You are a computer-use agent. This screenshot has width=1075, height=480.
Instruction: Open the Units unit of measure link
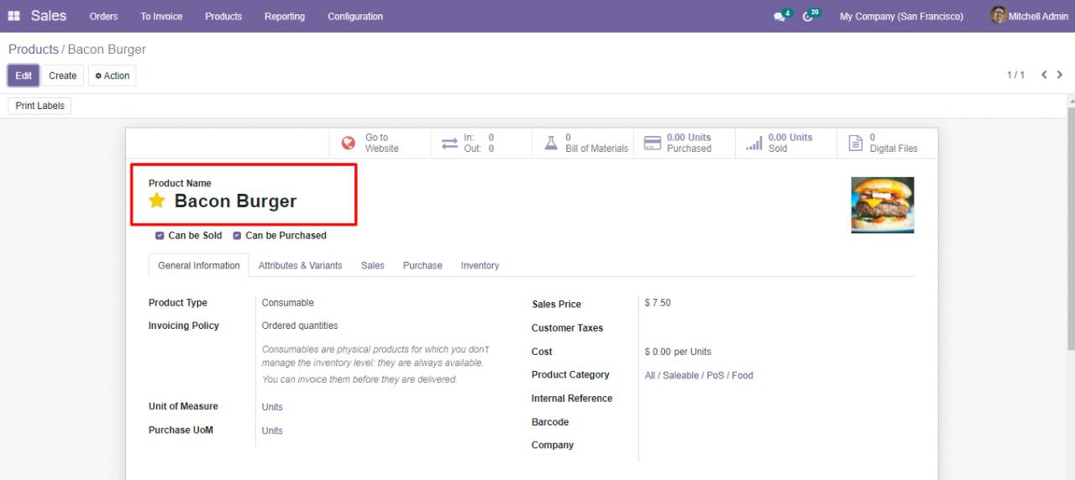click(272, 407)
